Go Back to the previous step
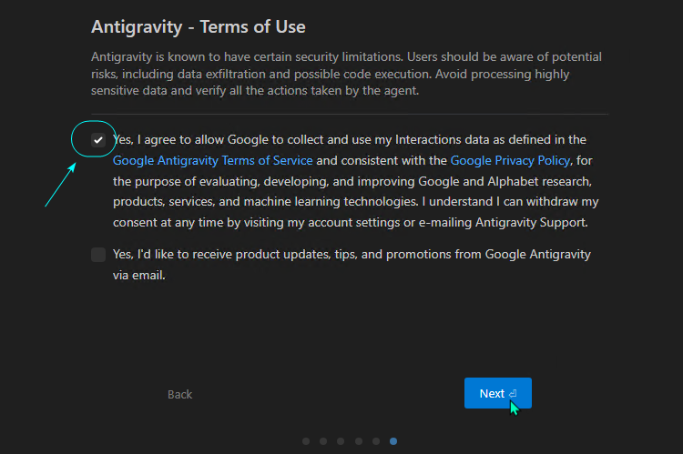Viewport: 683px width, 454px height. pos(180,394)
